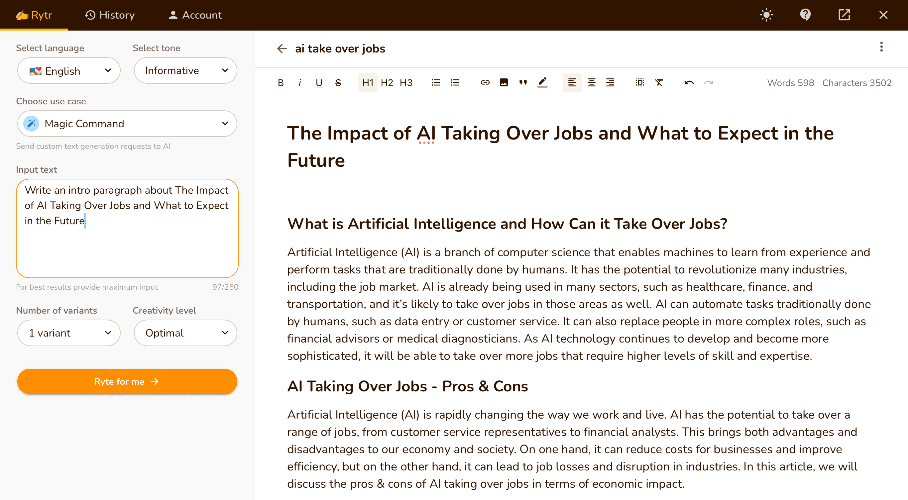Open the Select language dropdown

click(69, 71)
